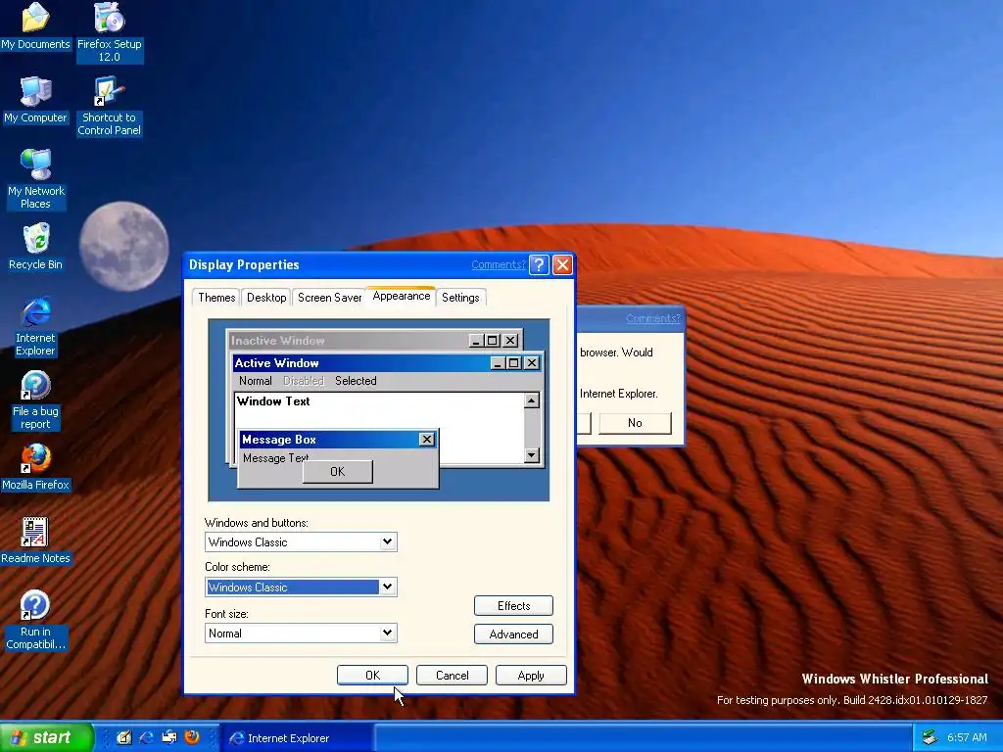The height and width of the screenshot is (752, 1003).
Task: Confirm with the Display Properties OK button
Action: point(372,676)
